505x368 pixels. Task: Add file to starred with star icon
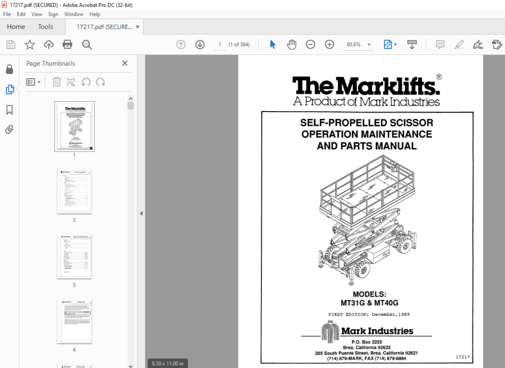[30, 44]
